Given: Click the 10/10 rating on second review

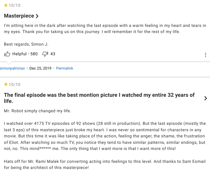Looking at the screenshot, I should [x=15, y=84].
